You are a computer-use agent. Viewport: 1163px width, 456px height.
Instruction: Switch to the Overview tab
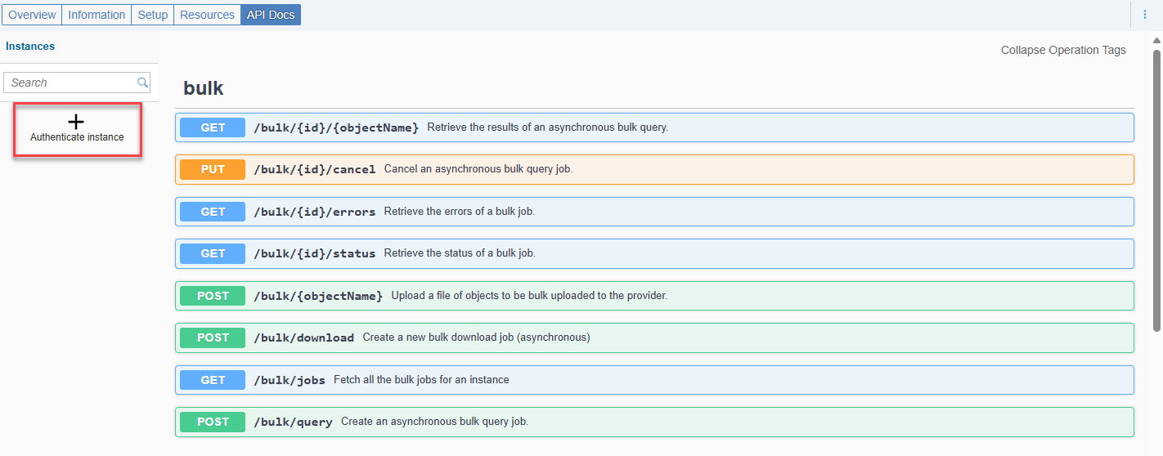(32, 15)
